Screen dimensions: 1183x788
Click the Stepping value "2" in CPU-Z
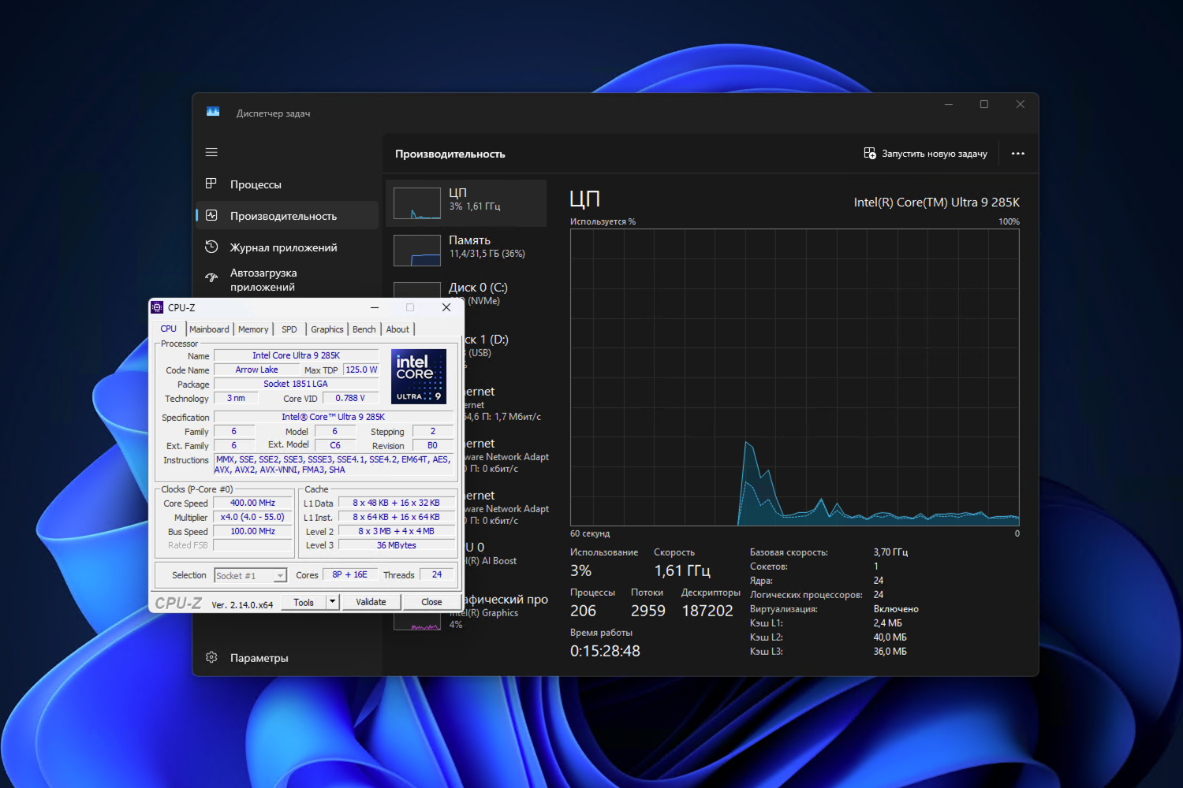coord(433,431)
